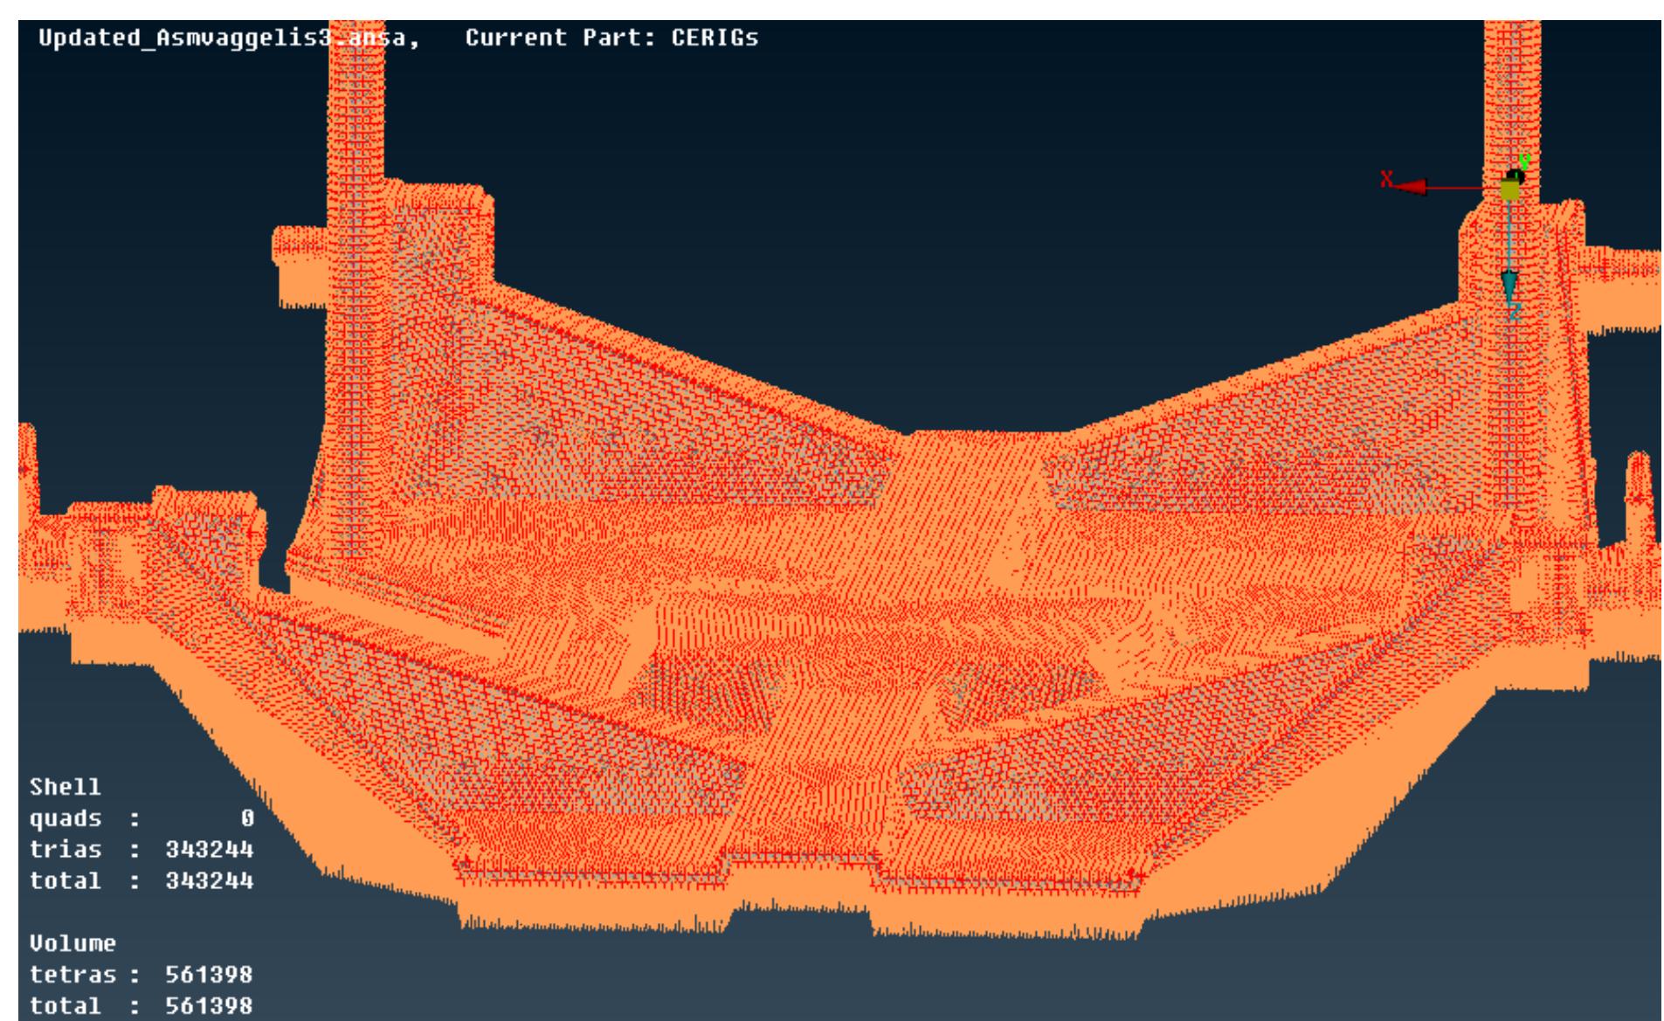Click the trias count '343244'
This screenshot has width=1664, height=1021.
click(x=210, y=849)
